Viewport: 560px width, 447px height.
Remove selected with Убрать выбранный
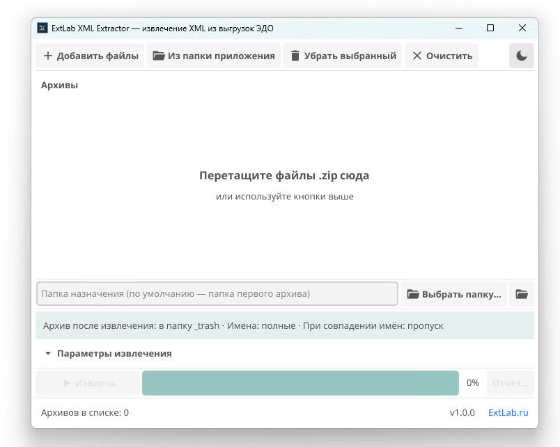343,56
